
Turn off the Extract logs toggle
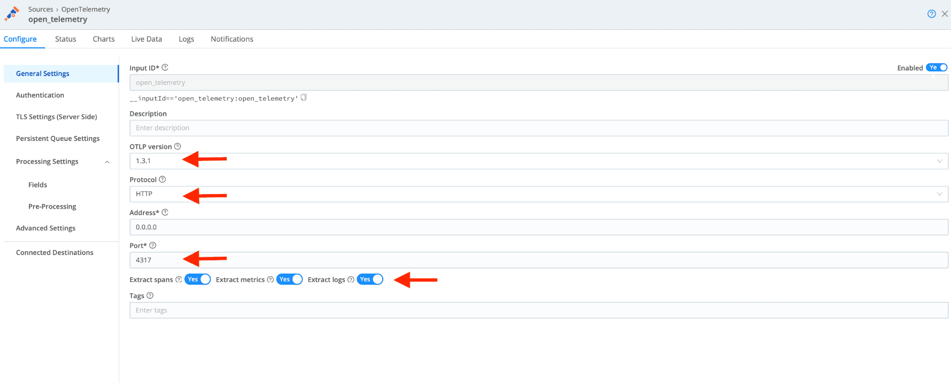coord(370,279)
